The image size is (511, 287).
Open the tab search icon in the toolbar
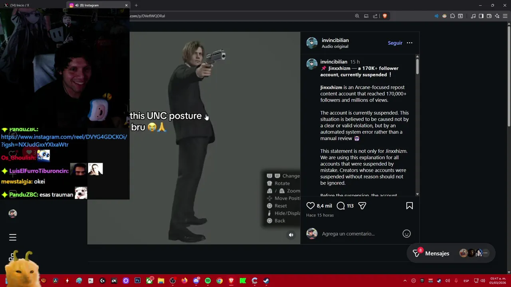[x=460, y=16]
